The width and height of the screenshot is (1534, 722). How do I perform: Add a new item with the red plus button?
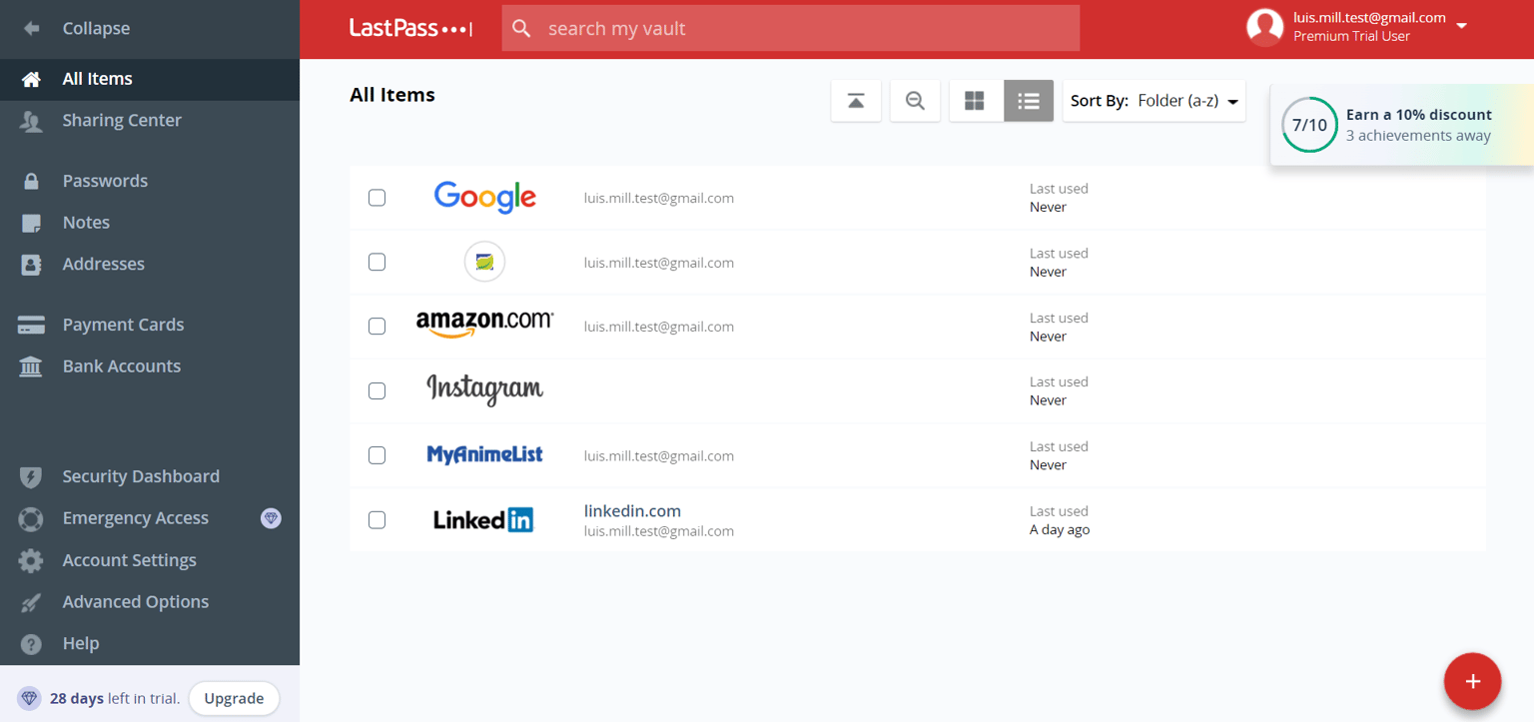1472,681
